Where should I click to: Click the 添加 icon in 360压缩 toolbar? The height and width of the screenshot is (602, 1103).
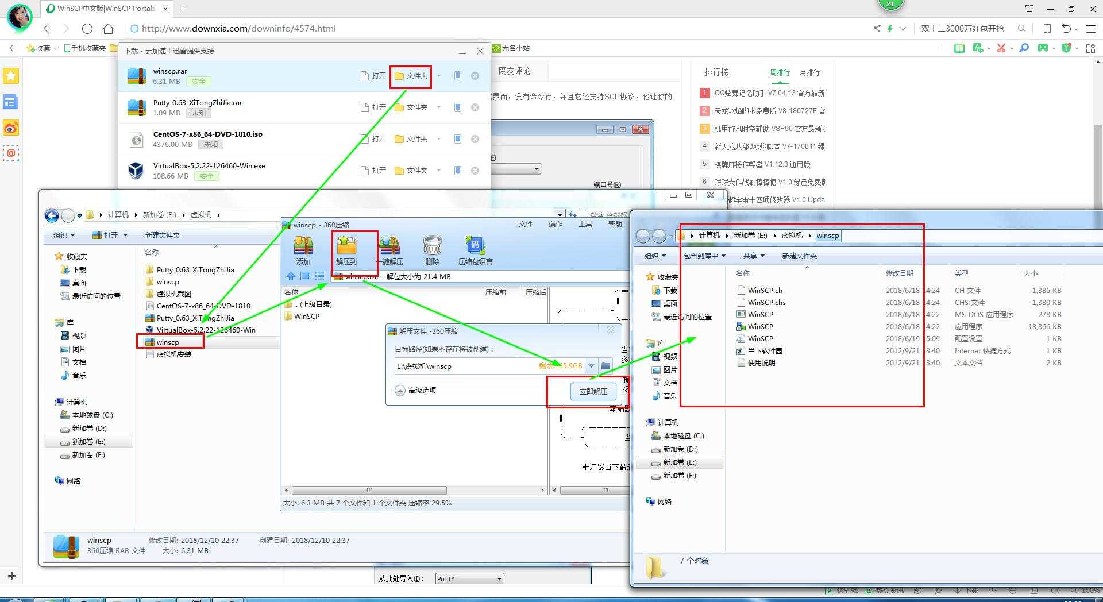[x=303, y=250]
